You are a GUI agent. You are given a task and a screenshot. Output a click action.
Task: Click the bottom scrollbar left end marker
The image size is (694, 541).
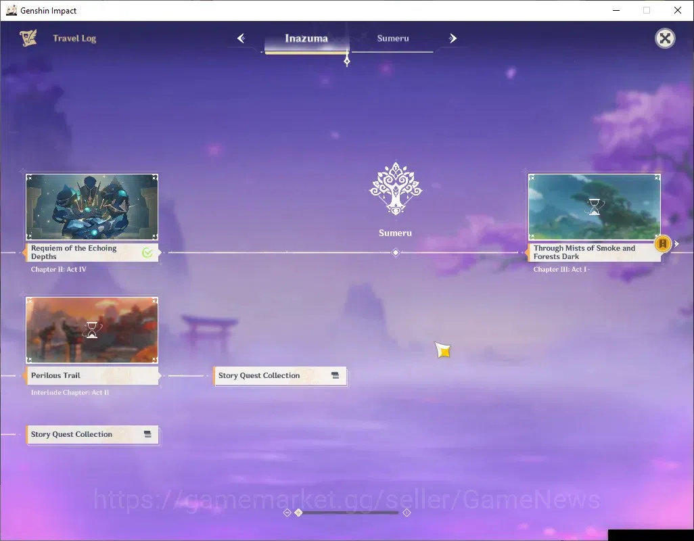[x=287, y=512]
